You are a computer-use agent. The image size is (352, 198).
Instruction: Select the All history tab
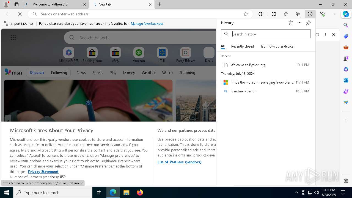point(223,46)
